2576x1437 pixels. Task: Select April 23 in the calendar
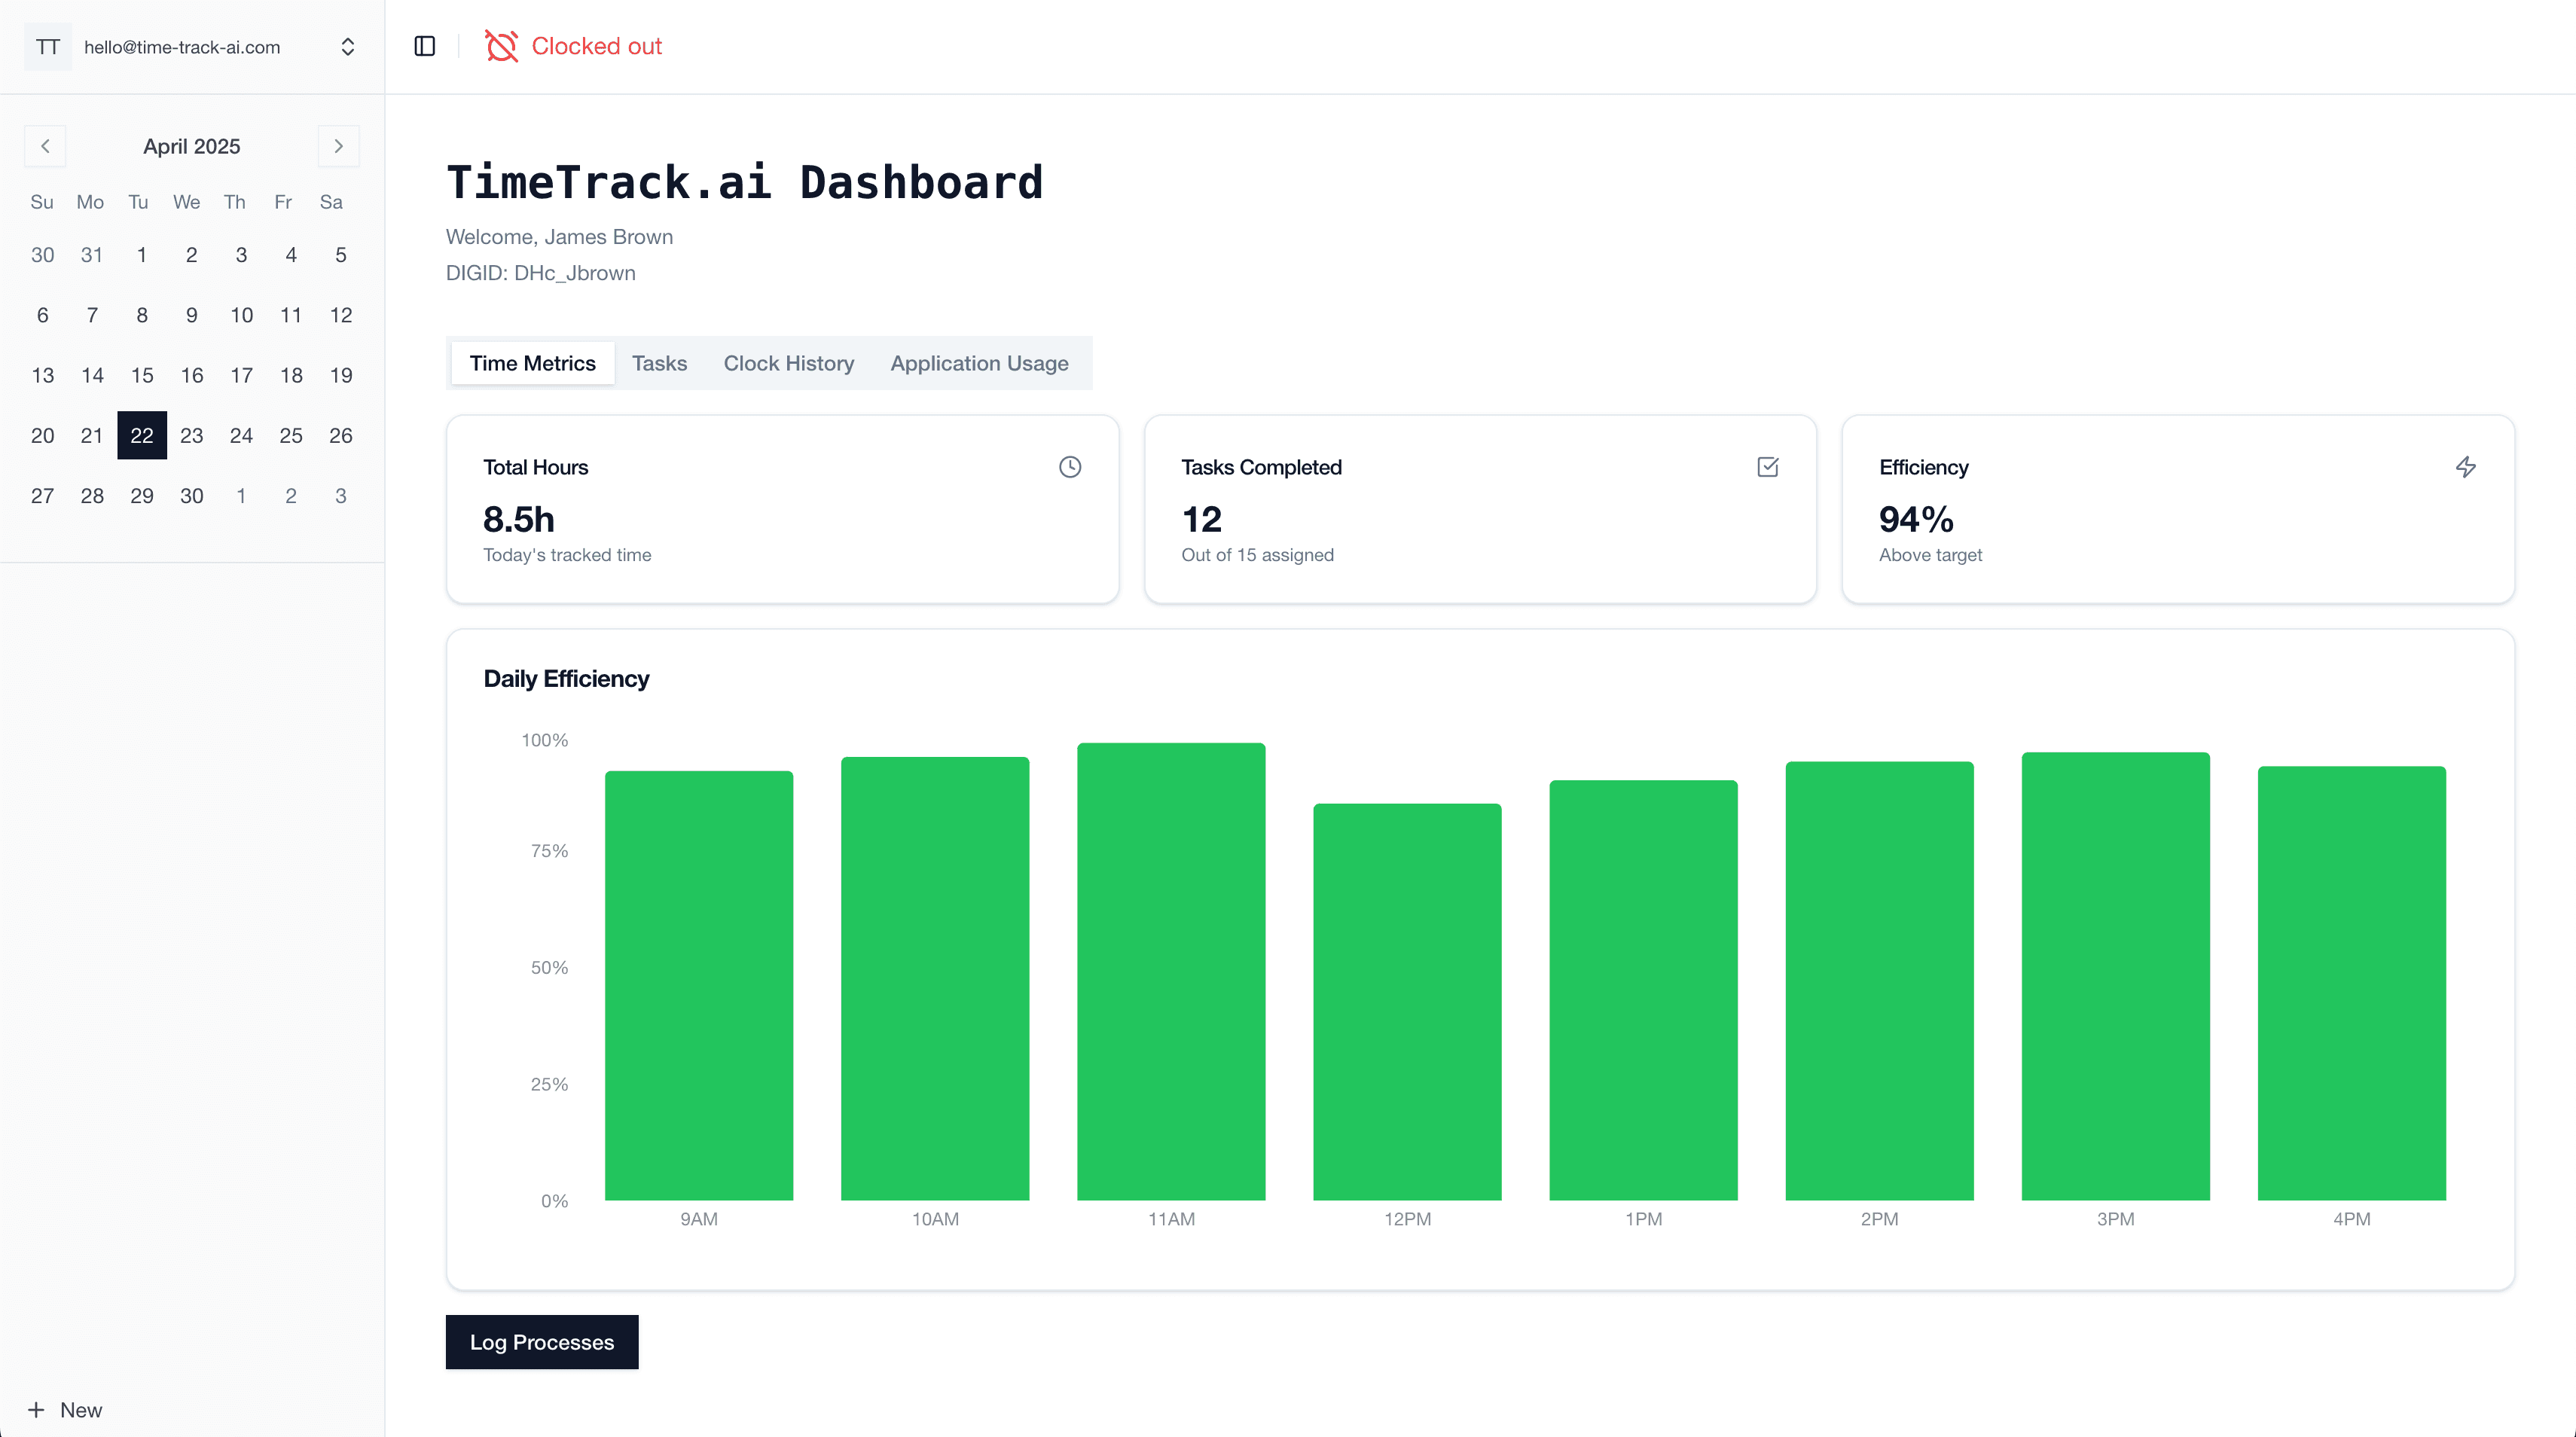[192, 435]
